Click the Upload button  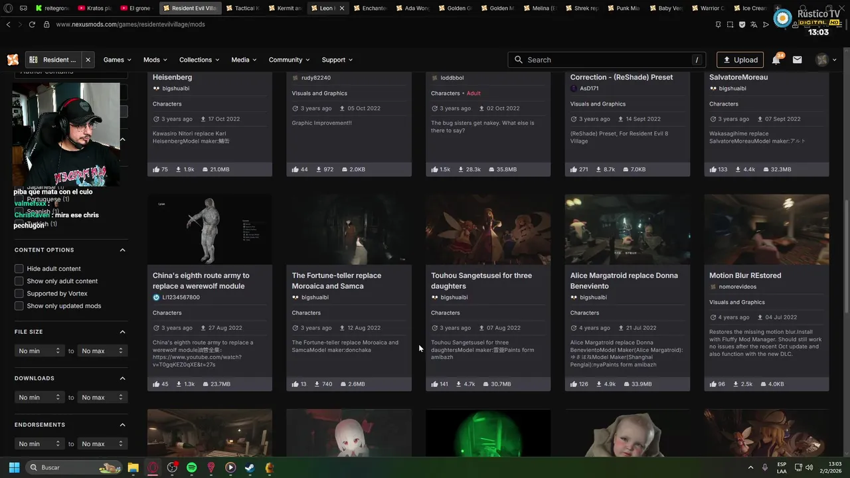(740, 60)
